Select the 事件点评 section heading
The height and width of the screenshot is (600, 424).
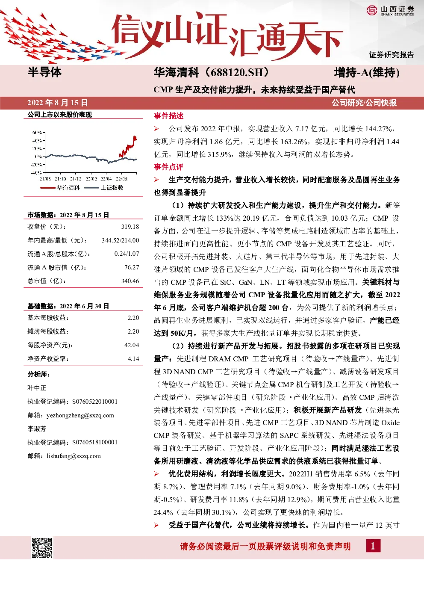pyautogui.click(x=168, y=167)
